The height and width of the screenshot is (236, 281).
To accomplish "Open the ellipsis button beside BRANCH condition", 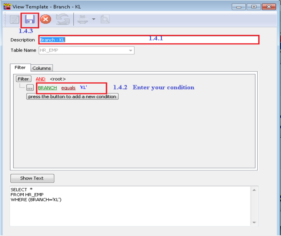I will [x=30, y=88].
